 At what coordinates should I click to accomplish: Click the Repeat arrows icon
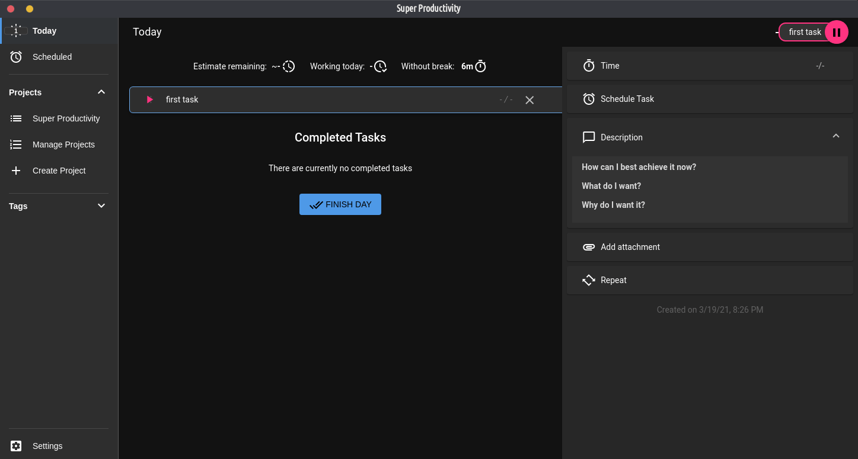[x=589, y=280]
